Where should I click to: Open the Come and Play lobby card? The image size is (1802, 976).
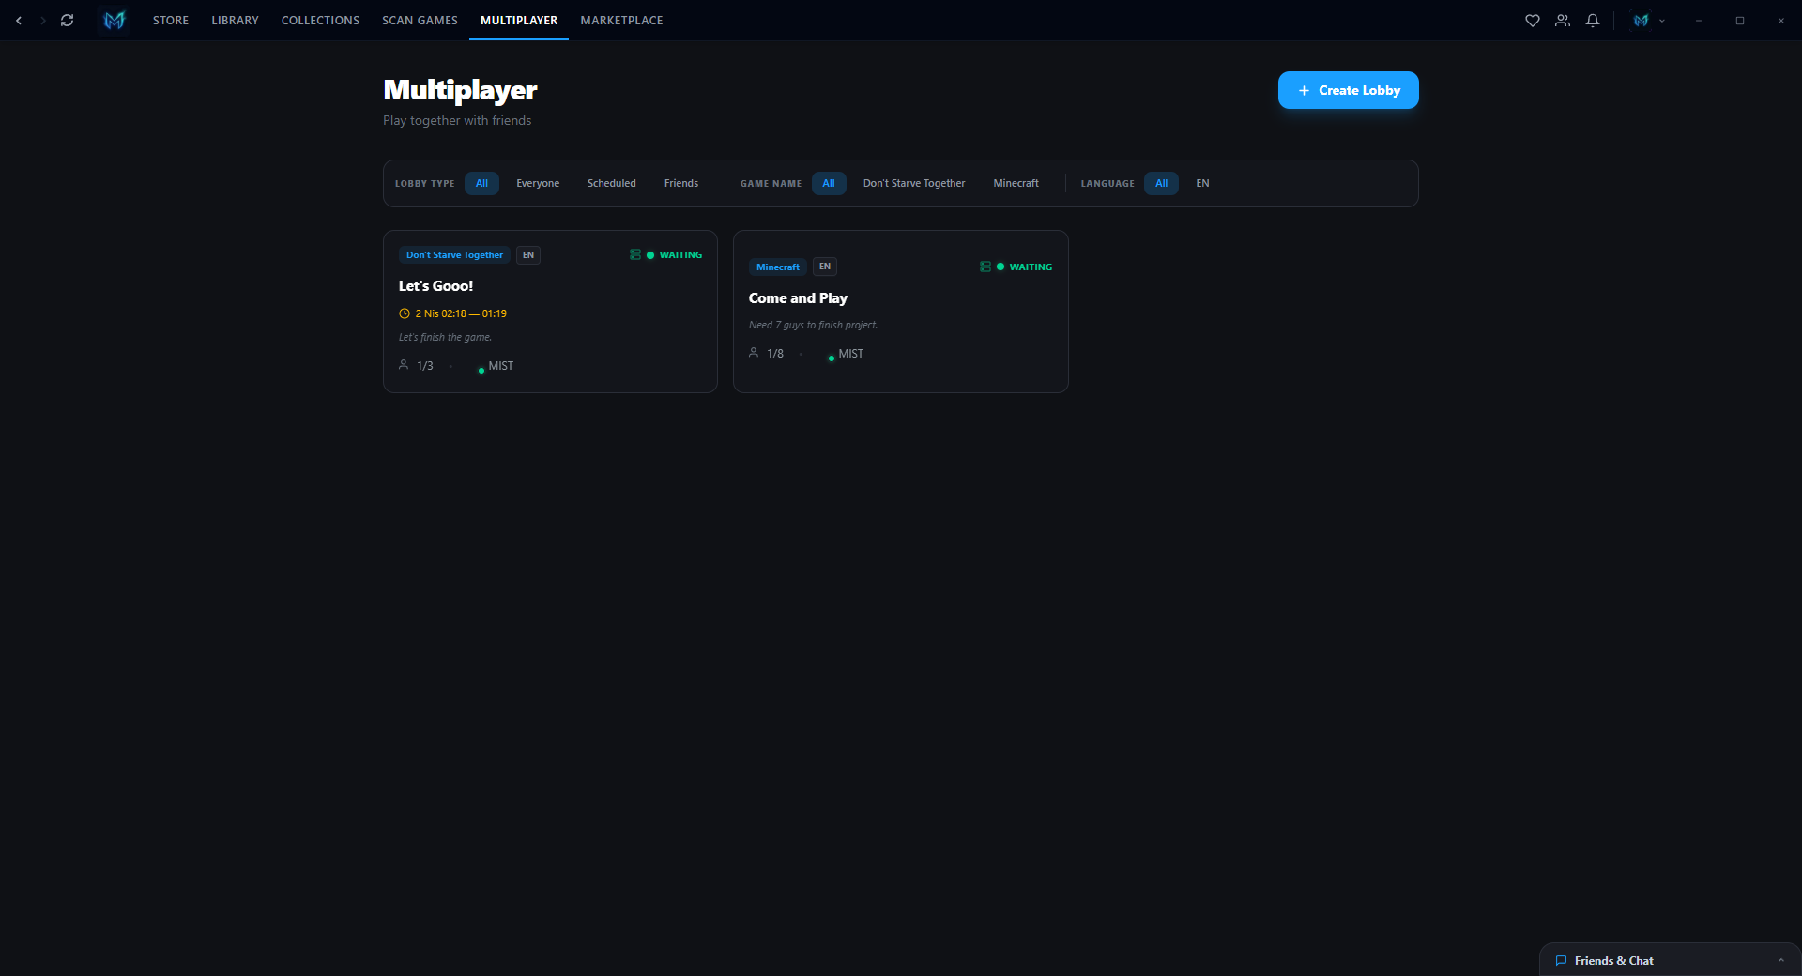click(x=900, y=312)
